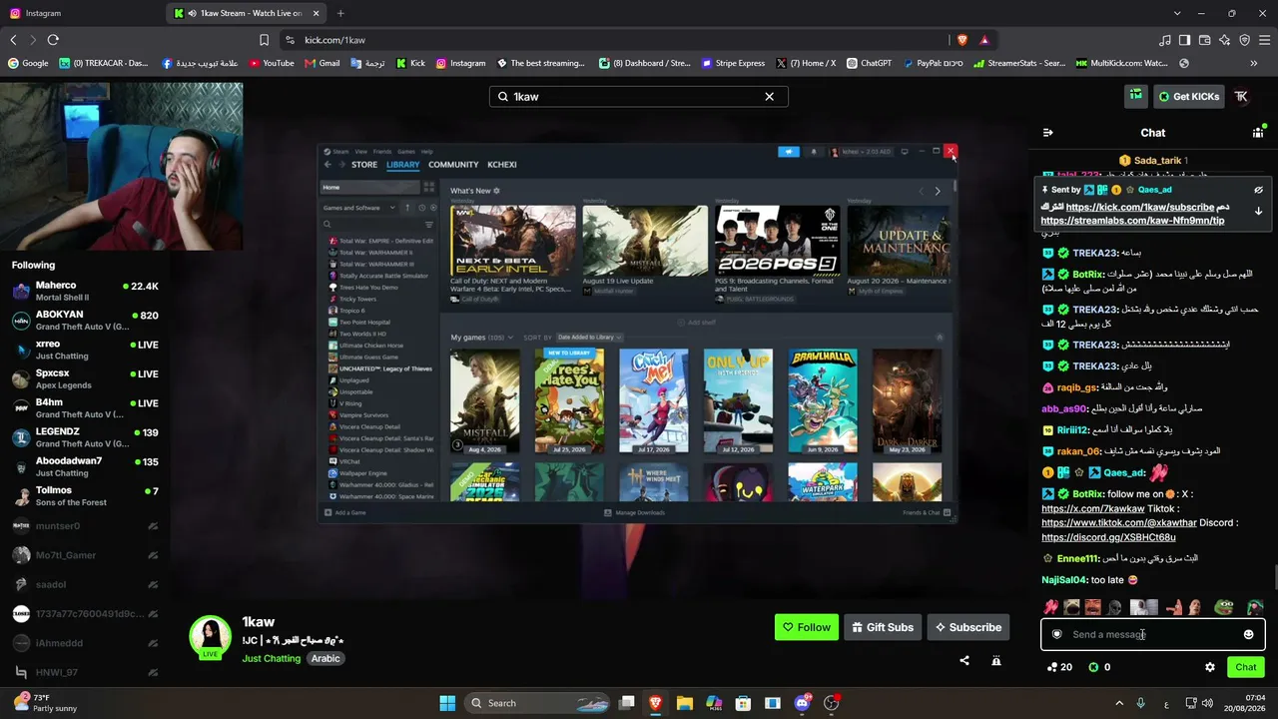Image resolution: width=1278 pixels, height=719 pixels.
Task: Open the Kick leaderboard icon beside Get KICKs
Action: click(x=1135, y=96)
